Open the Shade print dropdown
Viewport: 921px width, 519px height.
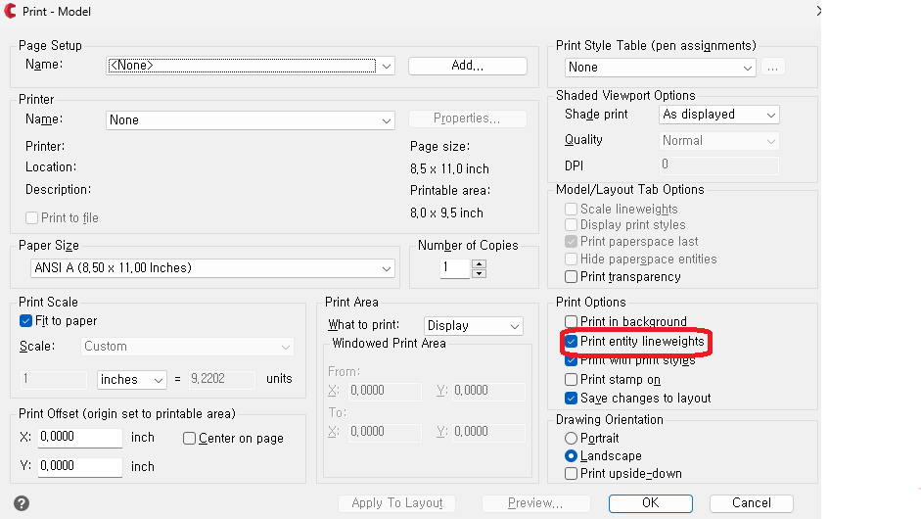(x=770, y=115)
